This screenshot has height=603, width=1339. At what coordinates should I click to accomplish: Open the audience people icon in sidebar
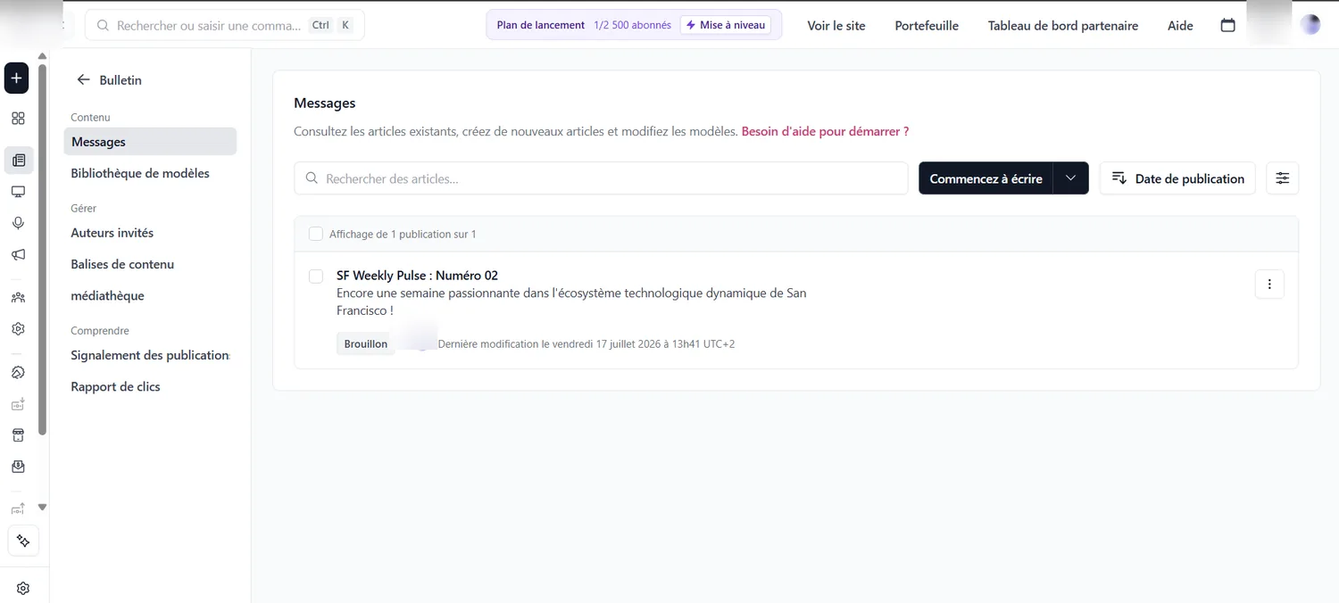pyautogui.click(x=18, y=298)
